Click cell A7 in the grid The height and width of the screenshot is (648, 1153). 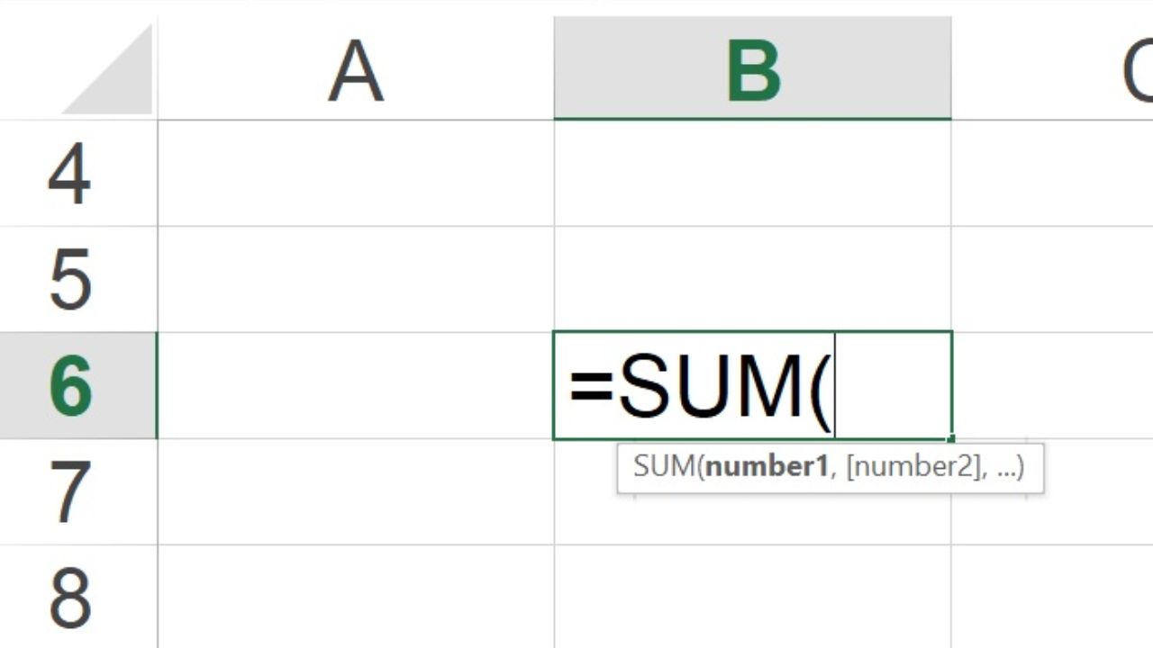point(356,492)
